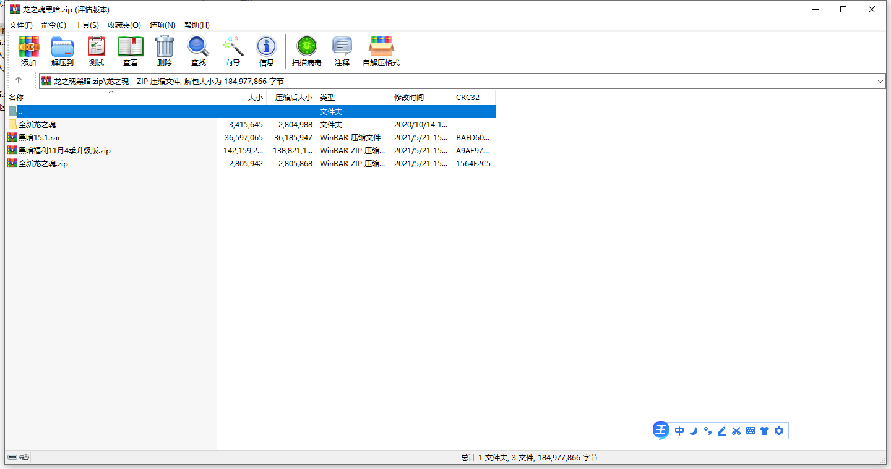Go up one level with arrow button
Image resolution: width=891 pixels, height=469 pixels.
coord(19,80)
